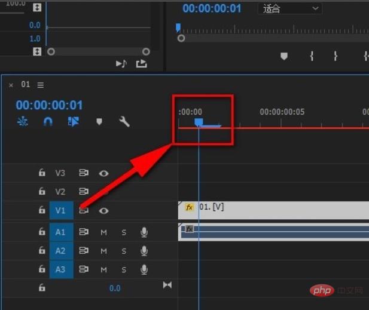Open the 01 sequence panel menu
369x310 pixels.
coord(41,85)
